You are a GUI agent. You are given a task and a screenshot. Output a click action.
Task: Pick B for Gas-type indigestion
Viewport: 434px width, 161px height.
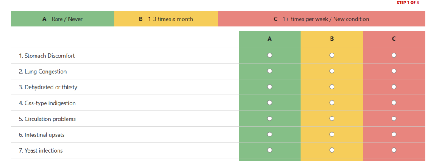[x=331, y=103]
